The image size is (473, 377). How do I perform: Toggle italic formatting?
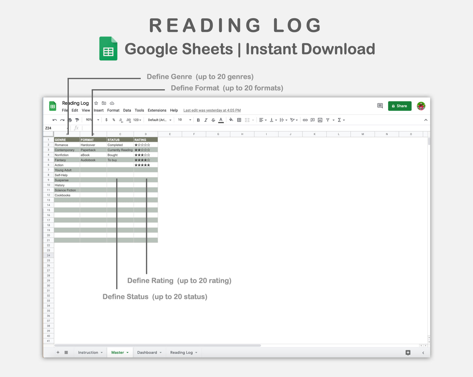coord(206,120)
